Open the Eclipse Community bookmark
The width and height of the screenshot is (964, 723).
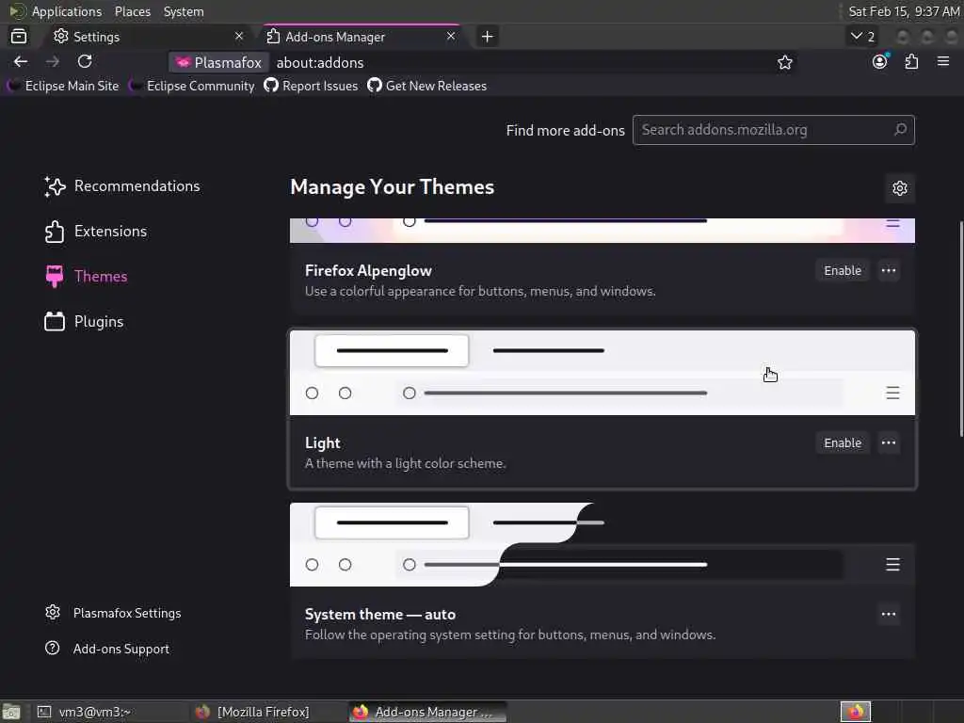tap(192, 86)
